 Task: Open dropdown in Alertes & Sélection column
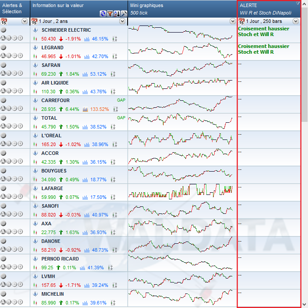click(x=25, y=21)
